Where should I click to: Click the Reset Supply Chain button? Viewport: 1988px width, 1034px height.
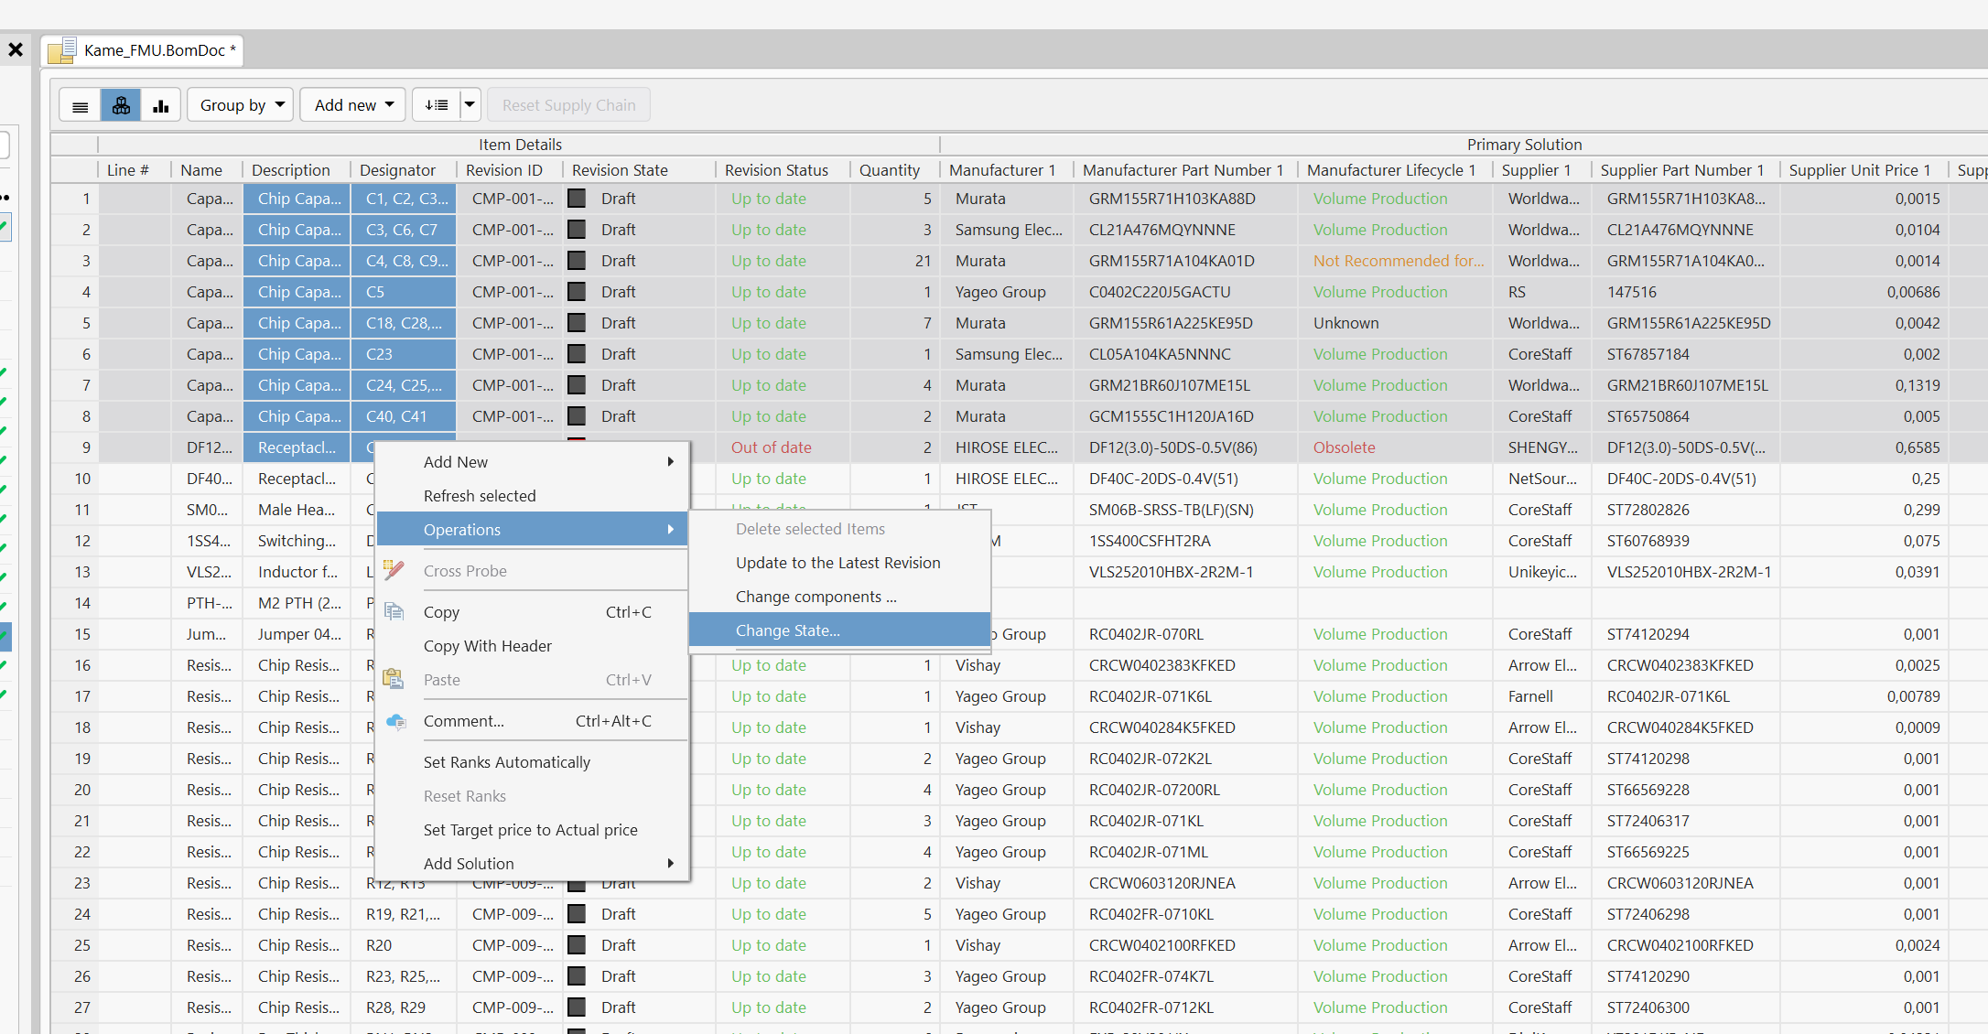(568, 105)
